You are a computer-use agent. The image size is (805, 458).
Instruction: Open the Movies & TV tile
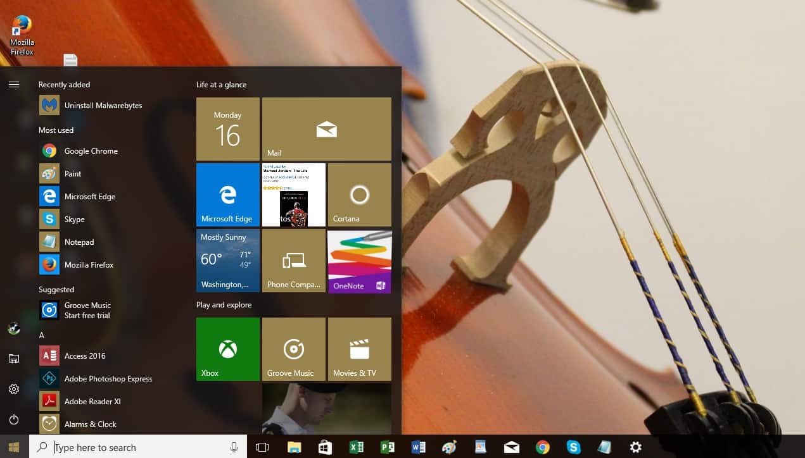click(x=360, y=349)
